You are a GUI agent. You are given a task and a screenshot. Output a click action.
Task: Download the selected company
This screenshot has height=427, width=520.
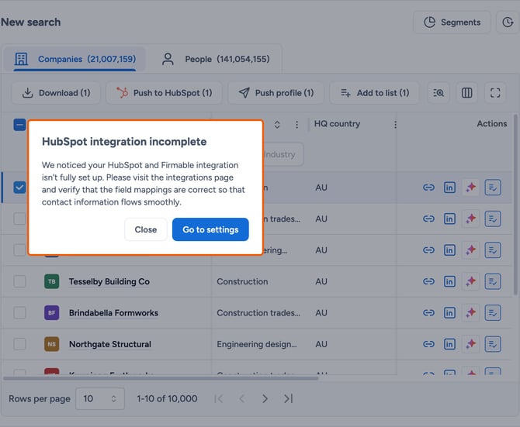coord(56,93)
